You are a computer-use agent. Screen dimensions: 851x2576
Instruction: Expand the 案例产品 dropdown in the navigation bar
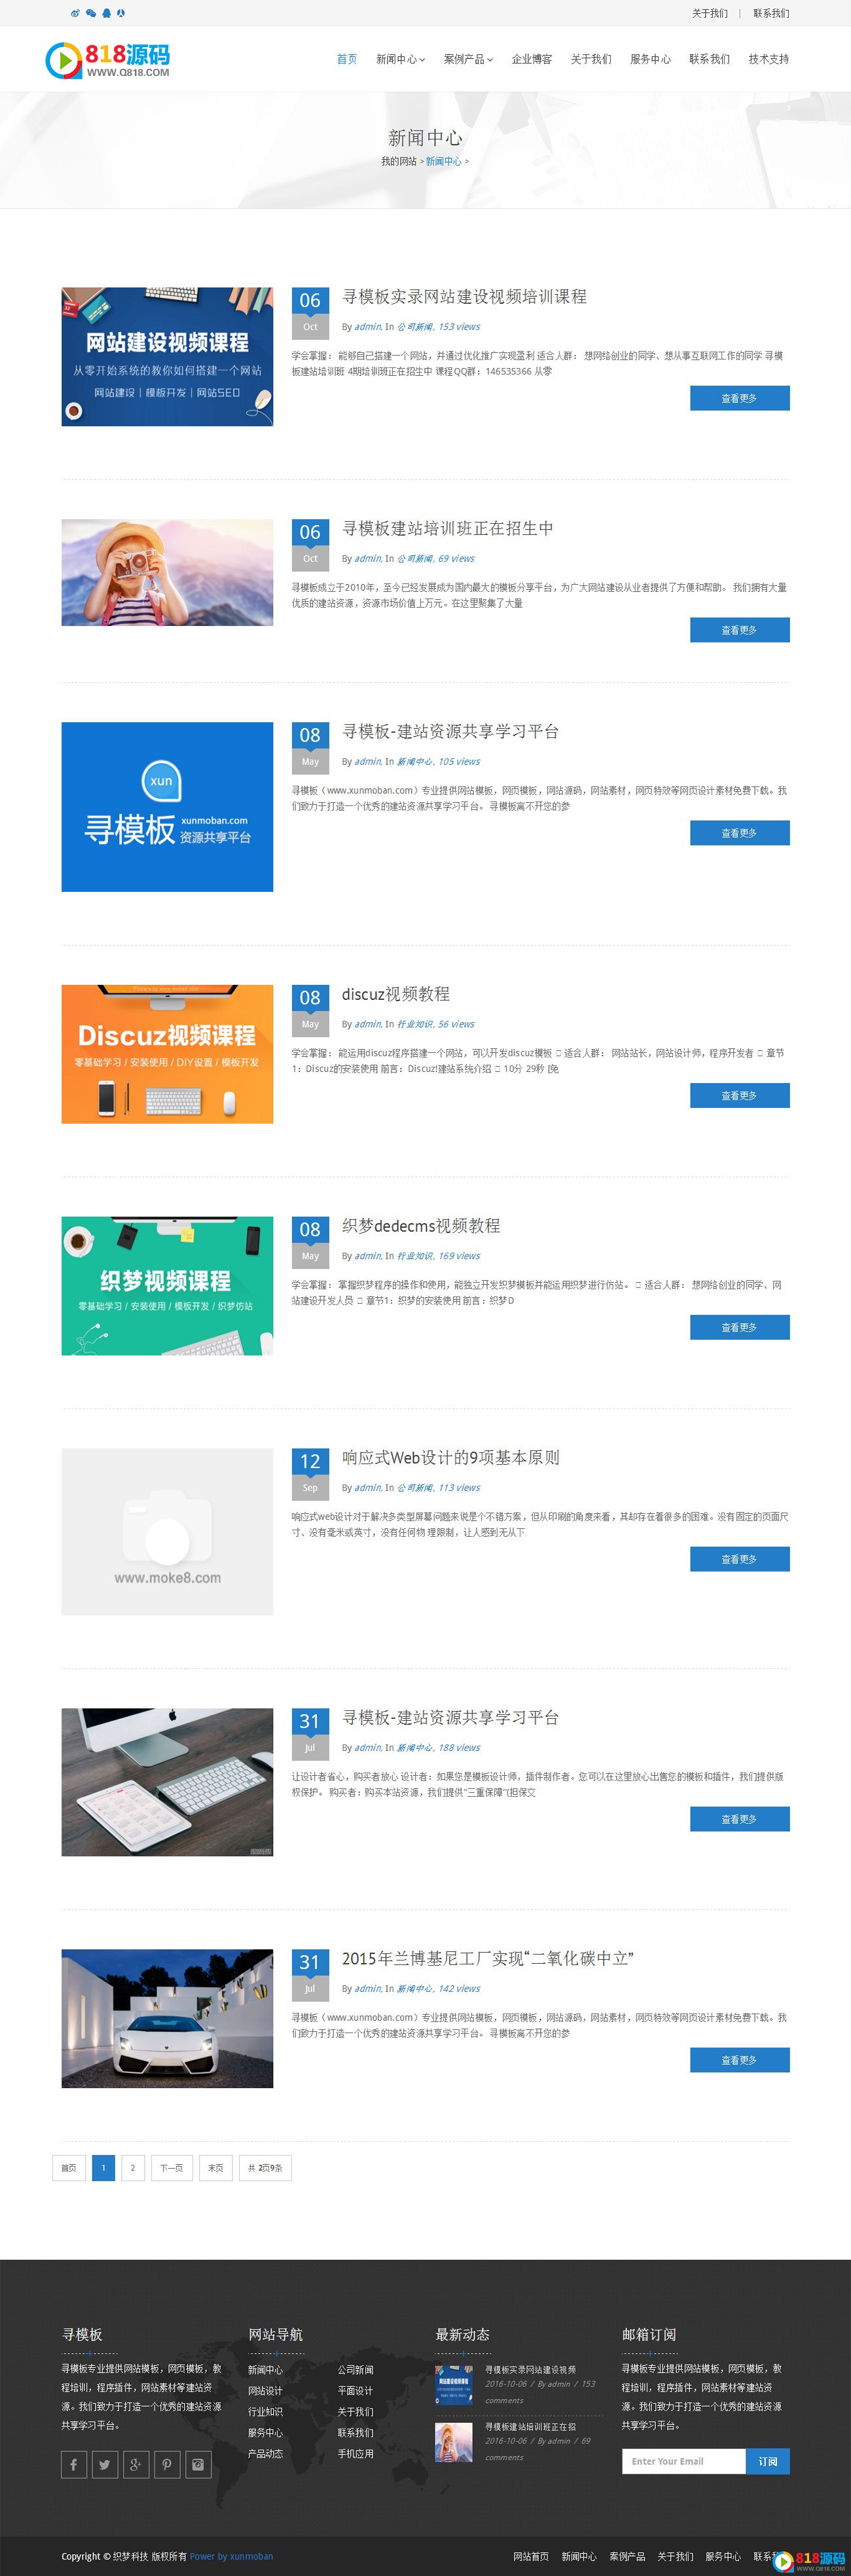coord(468,59)
